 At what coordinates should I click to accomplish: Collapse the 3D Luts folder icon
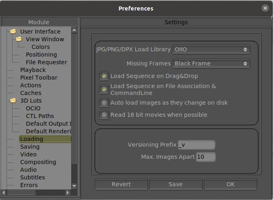pyautogui.click(x=13, y=101)
